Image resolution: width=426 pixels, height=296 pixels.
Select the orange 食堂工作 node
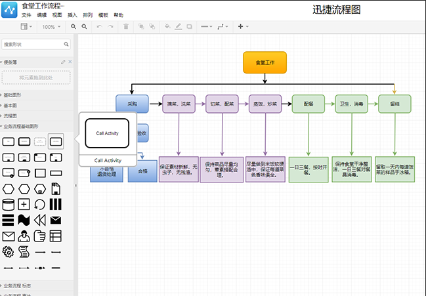click(x=265, y=62)
